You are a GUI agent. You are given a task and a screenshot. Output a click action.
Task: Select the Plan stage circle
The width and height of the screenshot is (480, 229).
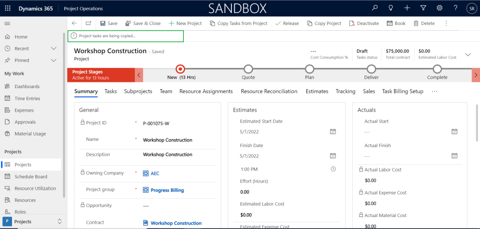(x=310, y=69)
